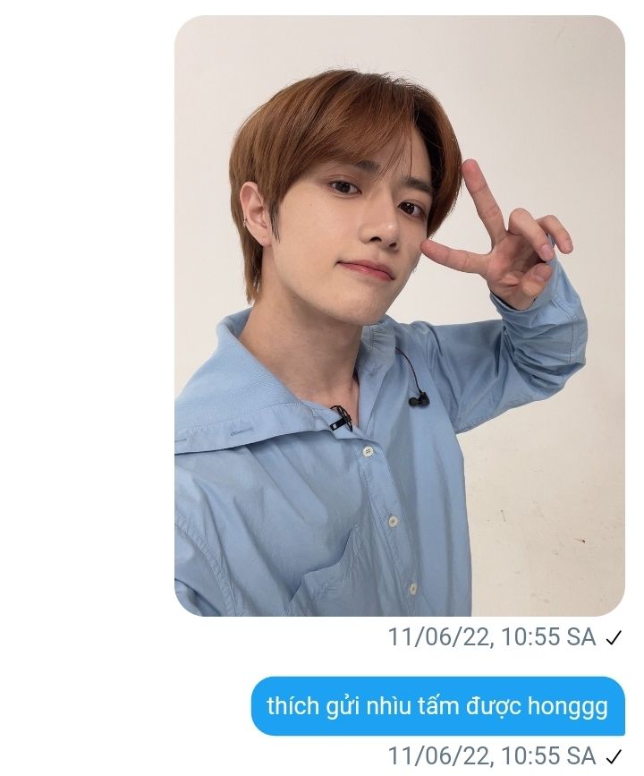Click the word "thích" in the message
Screen dimensions: 644x776
click(x=292, y=706)
